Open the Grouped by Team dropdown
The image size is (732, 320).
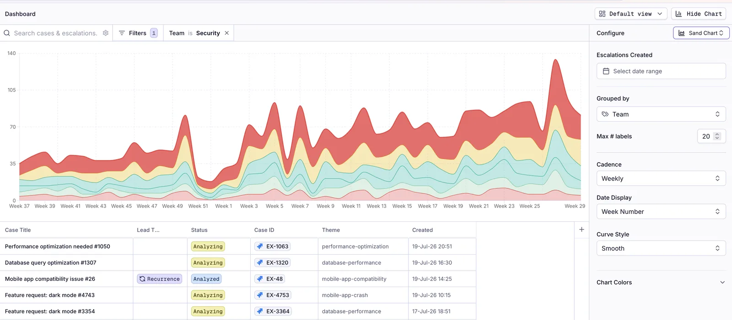(661, 114)
